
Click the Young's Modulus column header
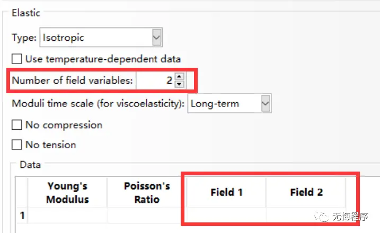pyautogui.click(x=67, y=193)
